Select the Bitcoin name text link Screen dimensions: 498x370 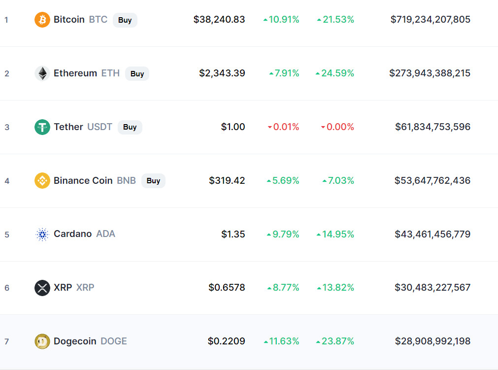pyautogui.click(x=69, y=19)
